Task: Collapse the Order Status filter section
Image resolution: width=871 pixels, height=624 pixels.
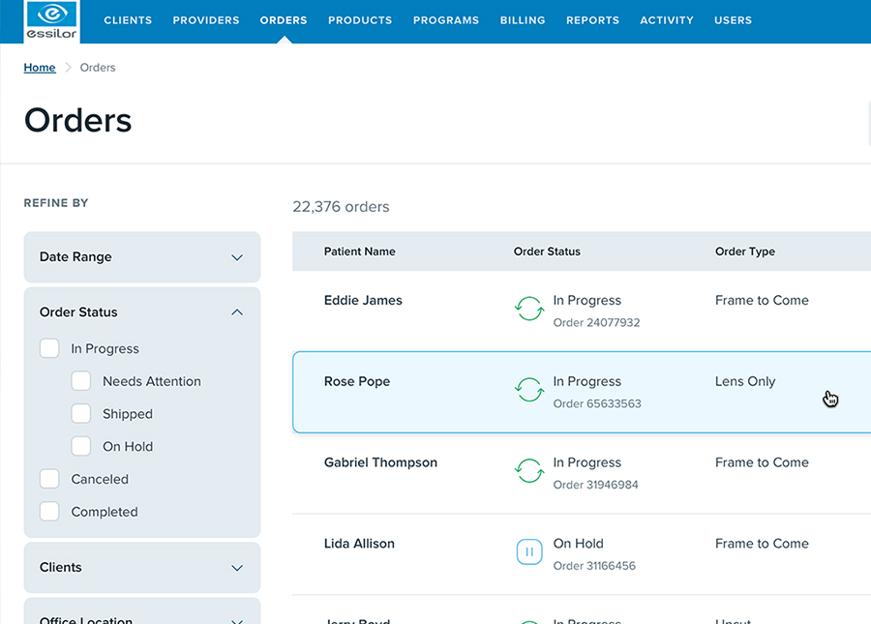Action: pyautogui.click(x=237, y=312)
